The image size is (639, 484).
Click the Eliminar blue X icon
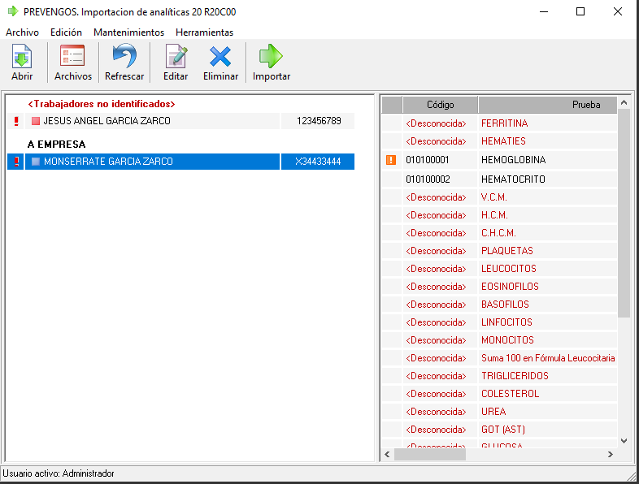(220, 57)
